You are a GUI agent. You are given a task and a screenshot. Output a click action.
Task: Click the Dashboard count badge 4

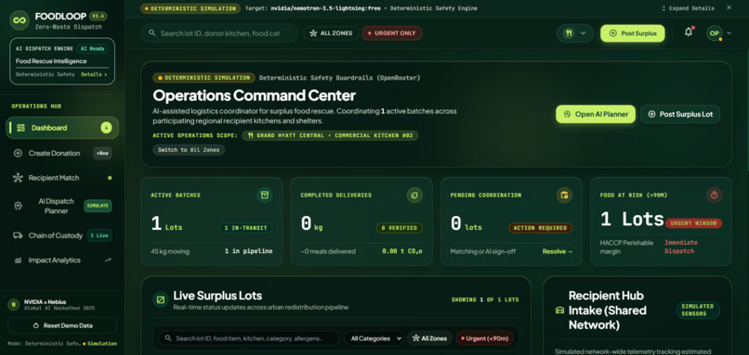point(106,128)
